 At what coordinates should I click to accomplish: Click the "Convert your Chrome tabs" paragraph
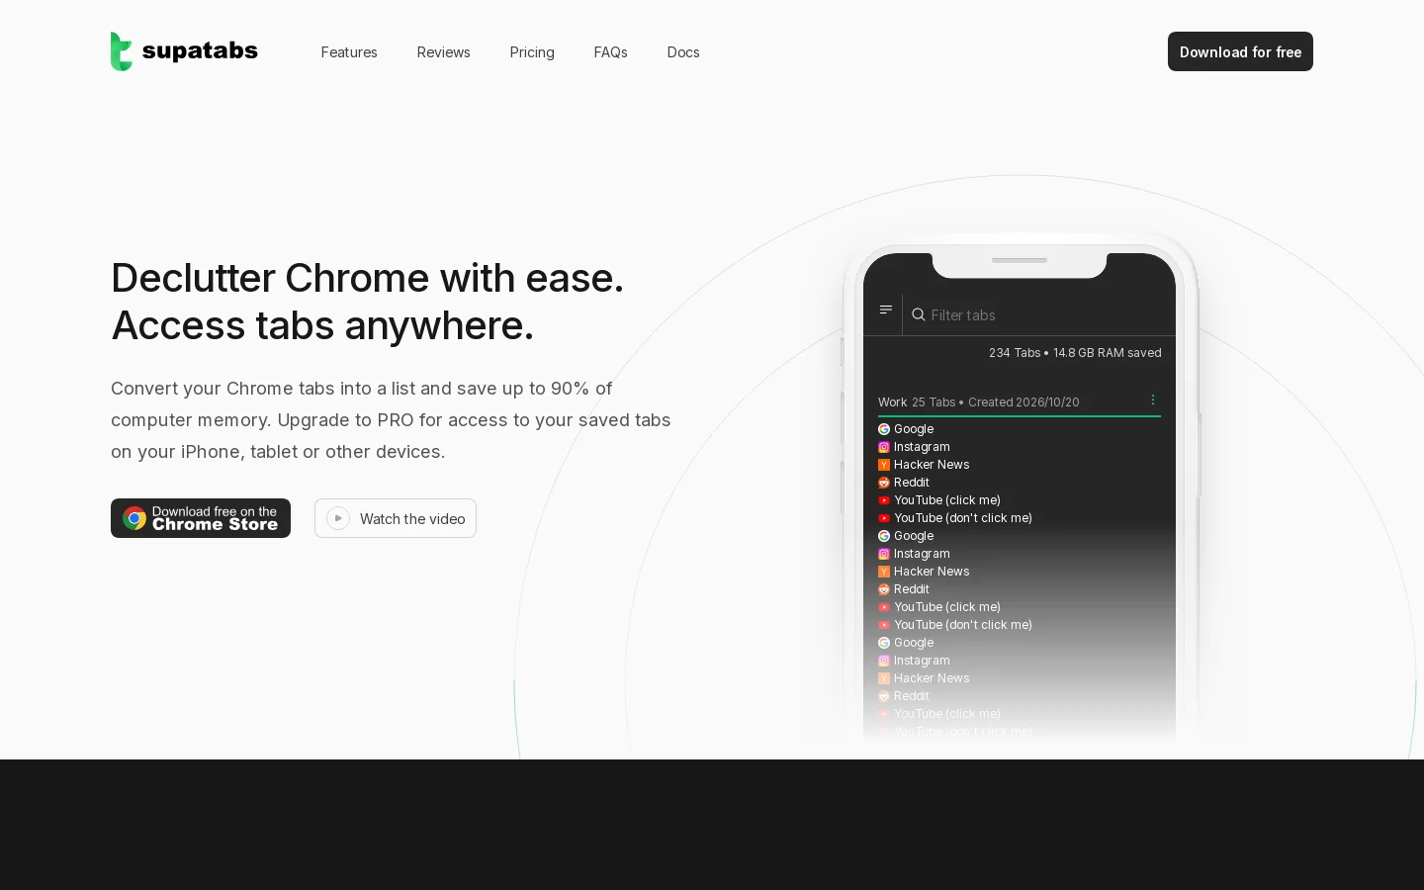[391, 419]
